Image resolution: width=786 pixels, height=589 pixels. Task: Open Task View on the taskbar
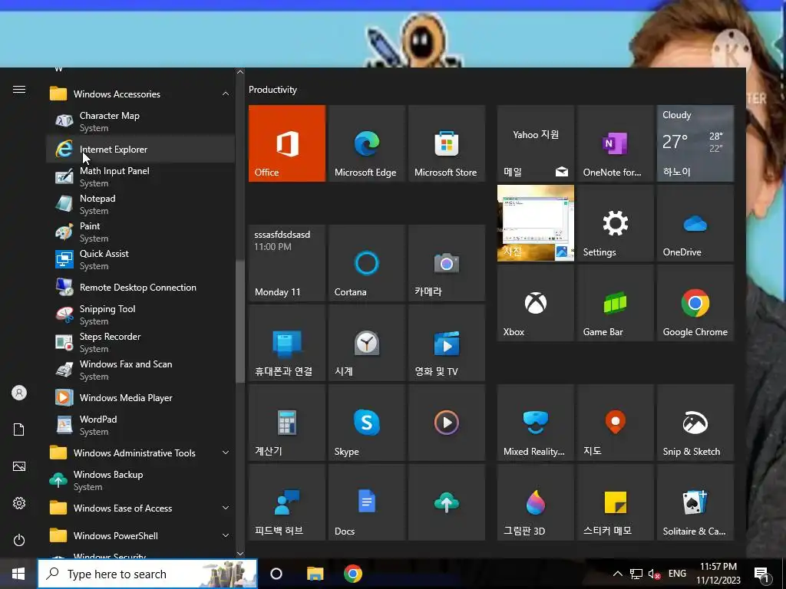pyautogui.click(x=276, y=574)
